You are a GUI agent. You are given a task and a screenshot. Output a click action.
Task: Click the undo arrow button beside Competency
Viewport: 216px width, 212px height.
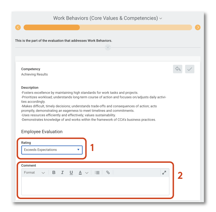coord(178,69)
